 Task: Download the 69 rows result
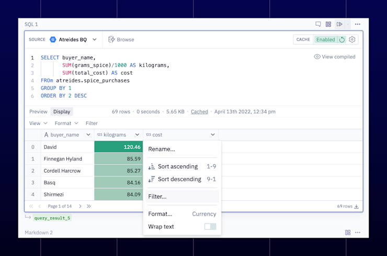click(x=356, y=206)
